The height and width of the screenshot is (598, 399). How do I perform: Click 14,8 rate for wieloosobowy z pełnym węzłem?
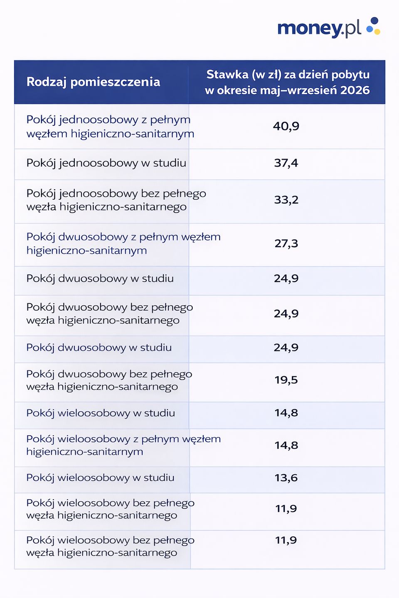pyautogui.click(x=286, y=446)
